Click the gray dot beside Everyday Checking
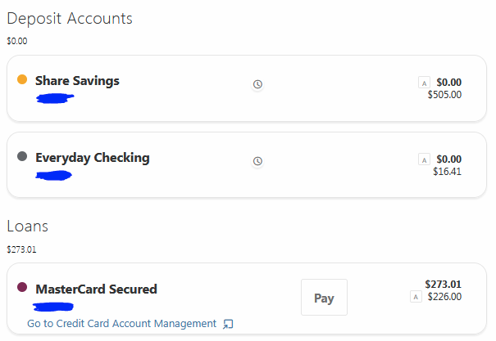Viewport: 496px width, 341px height. tap(22, 156)
